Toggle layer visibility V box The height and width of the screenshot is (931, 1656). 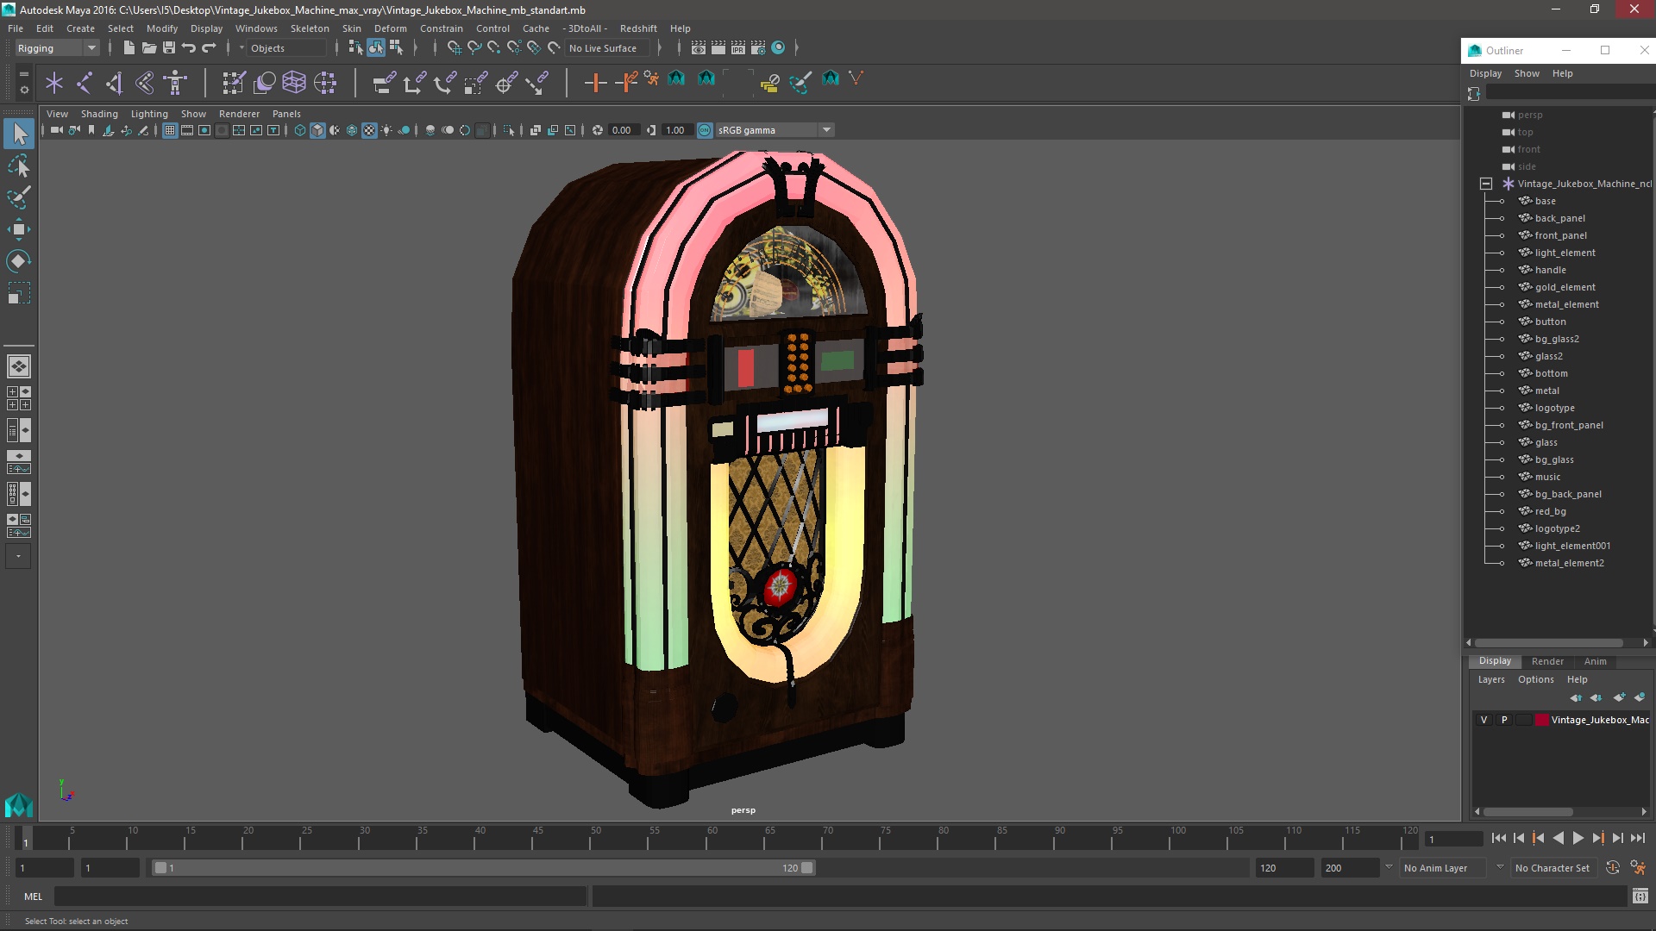point(1483,720)
